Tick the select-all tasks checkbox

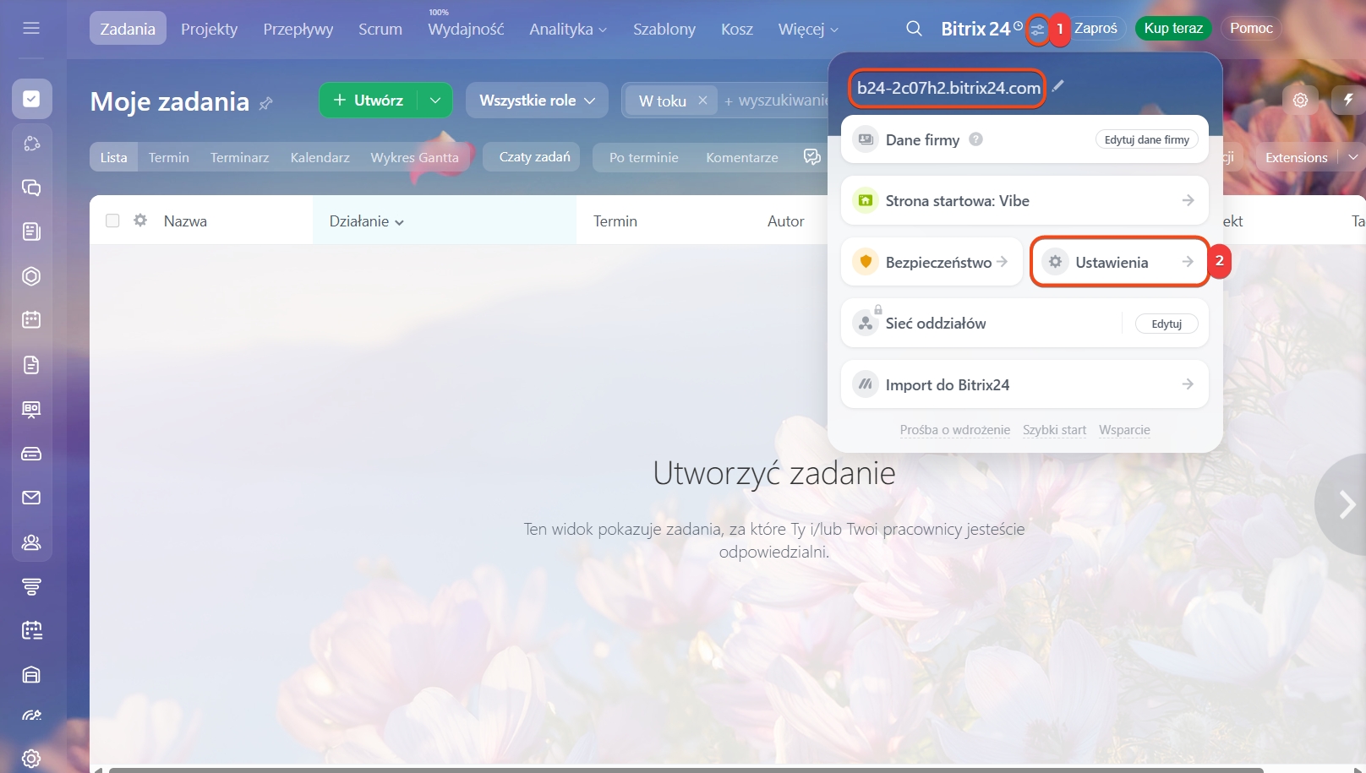point(112,220)
